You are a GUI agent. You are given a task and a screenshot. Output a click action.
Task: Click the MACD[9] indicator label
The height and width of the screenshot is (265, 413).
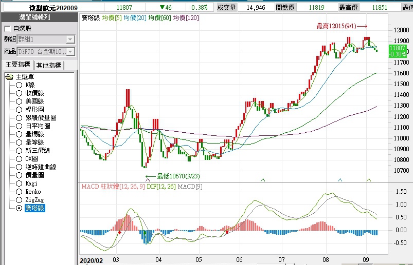(190, 187)
